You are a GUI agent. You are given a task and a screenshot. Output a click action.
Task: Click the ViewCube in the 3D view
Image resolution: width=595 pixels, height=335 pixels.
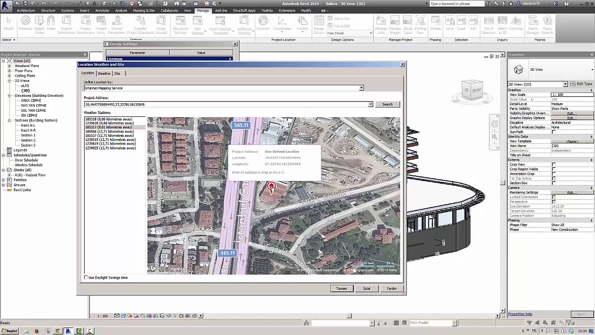click(473, 89)
